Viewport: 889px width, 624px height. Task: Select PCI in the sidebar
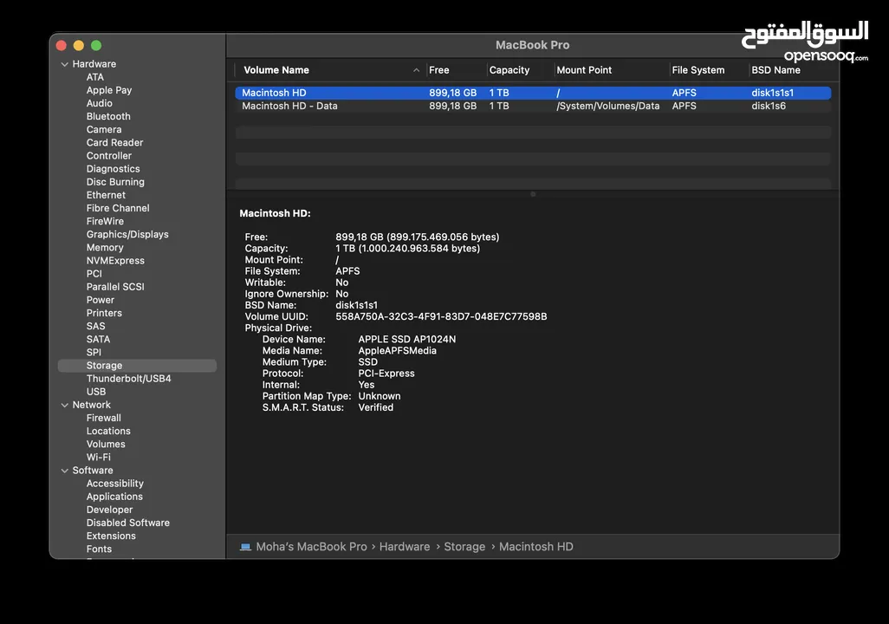(94, 273)
